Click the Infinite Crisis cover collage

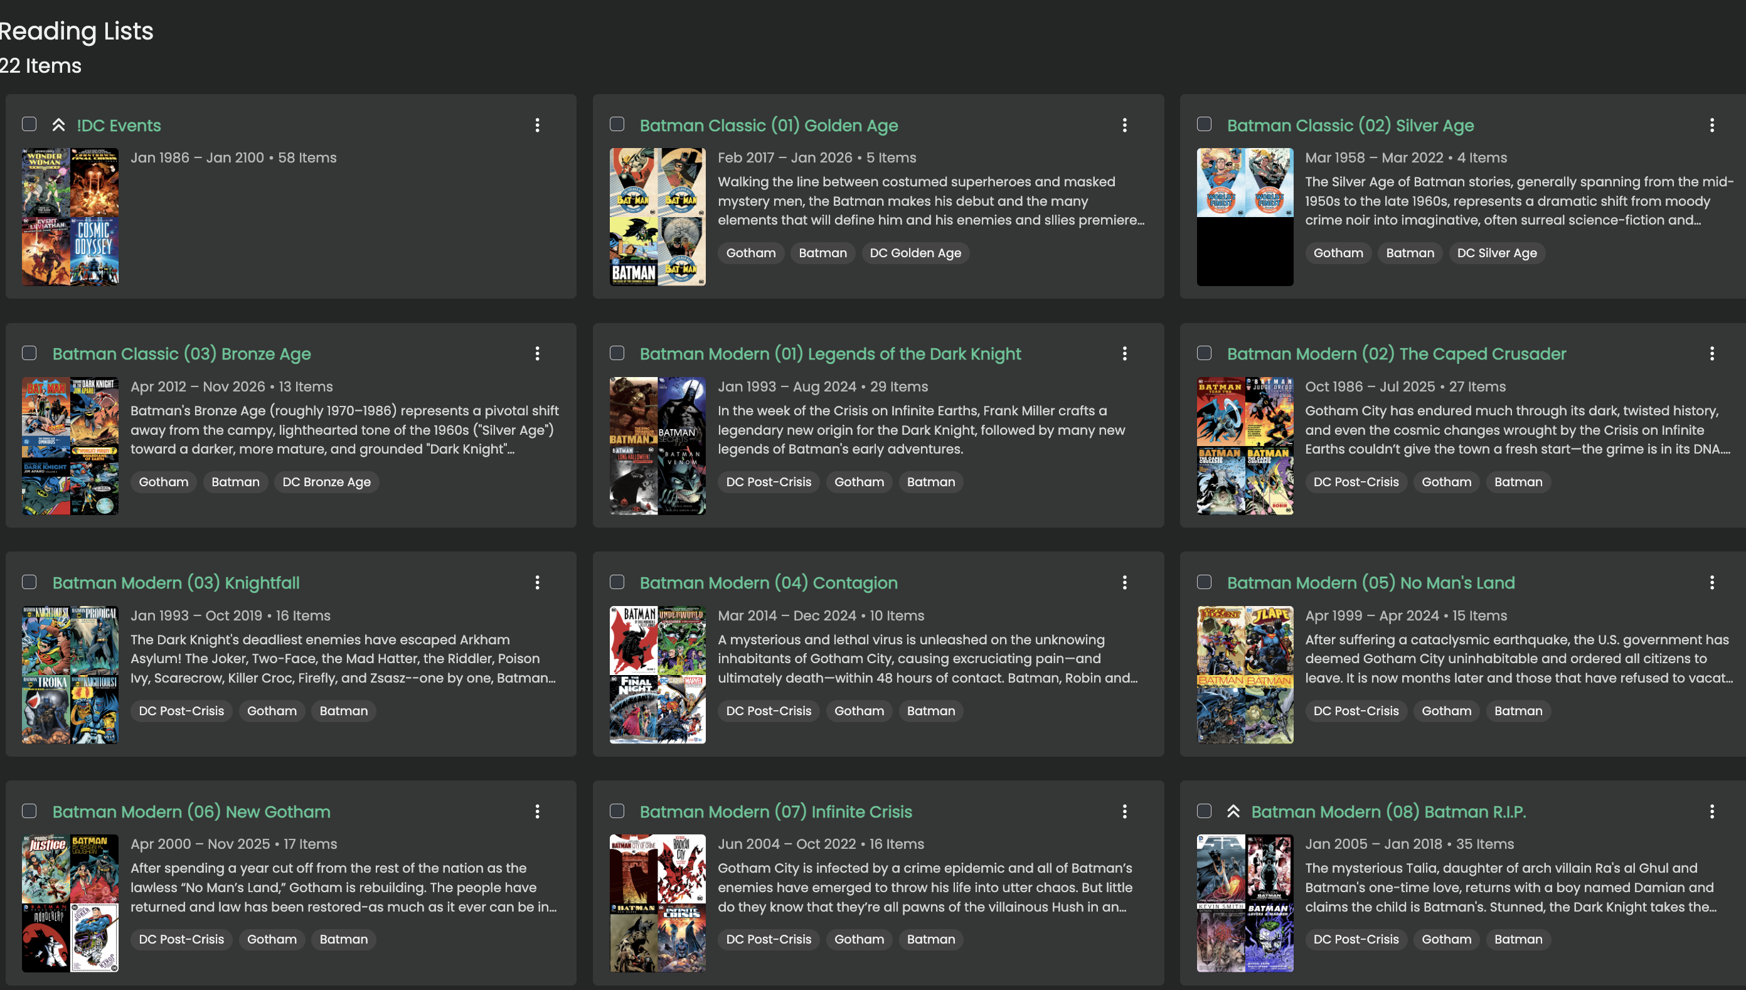click(657, 903)
